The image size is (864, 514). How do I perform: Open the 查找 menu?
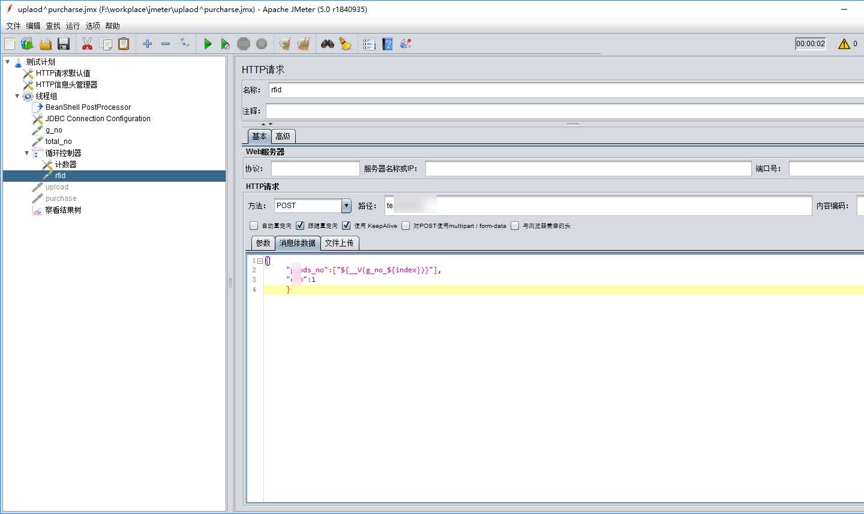(53, 26)
